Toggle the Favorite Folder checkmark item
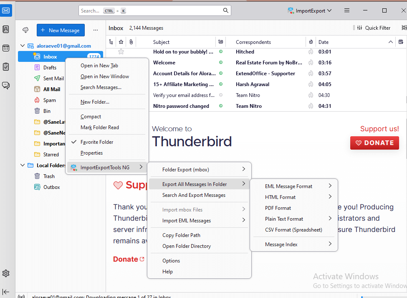The image size is (407, 298). [x=107, y=142]
